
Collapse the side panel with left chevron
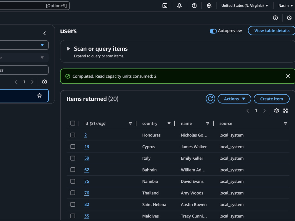pyautogui.click(x=45, y=33)
